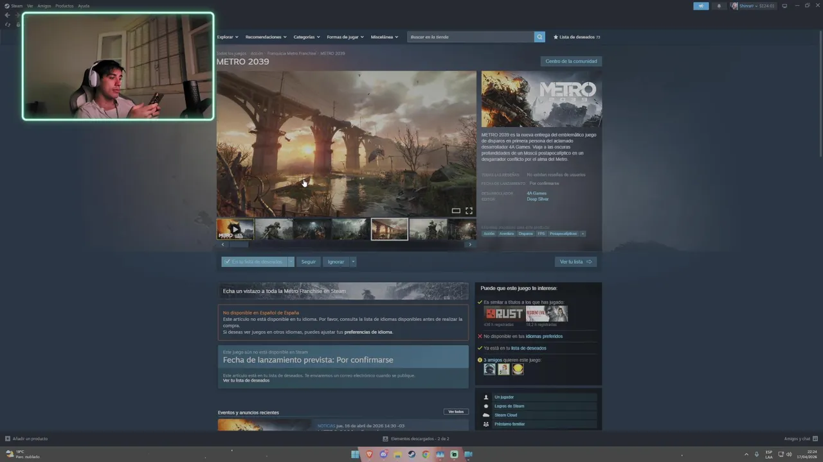This screenshot has width=823, height=462.
Task: Select the Acción tag
Action: coord(489,234)
